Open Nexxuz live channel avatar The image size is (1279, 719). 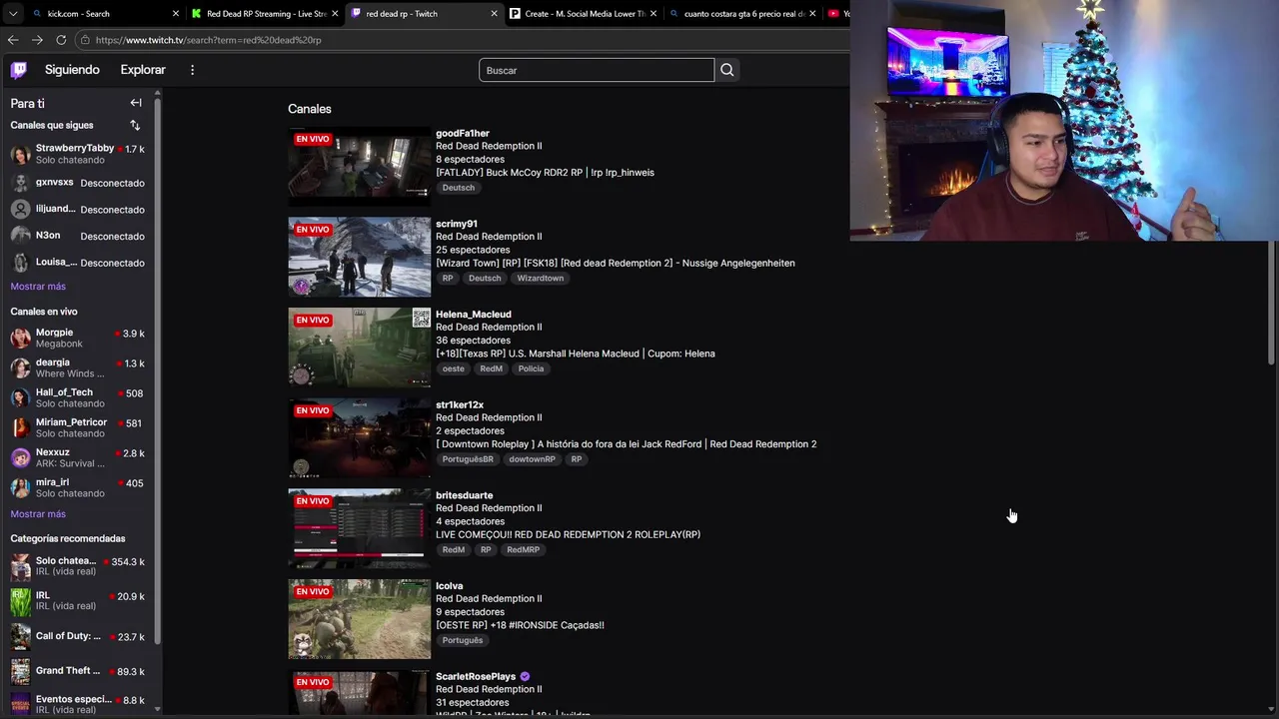(20, 457)
